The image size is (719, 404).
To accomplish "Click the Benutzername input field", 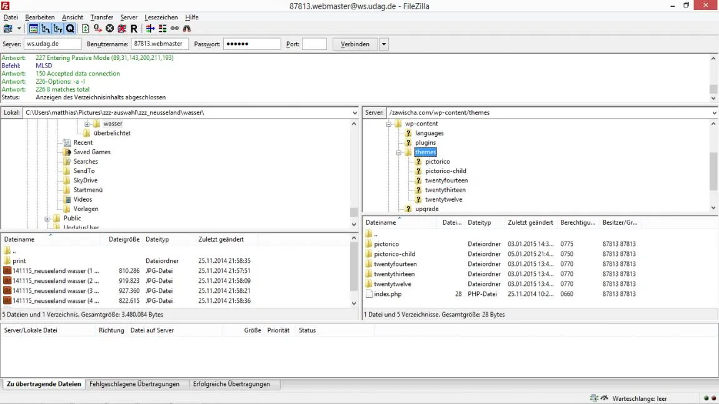I will [x=159, y=44].
